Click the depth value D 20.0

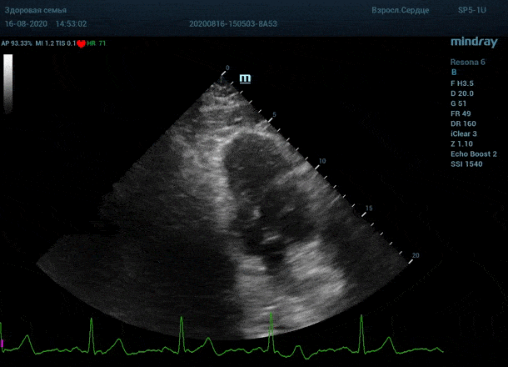tap(462, 93)
